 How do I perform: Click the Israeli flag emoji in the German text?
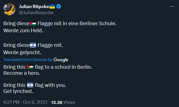click(33, 45)
